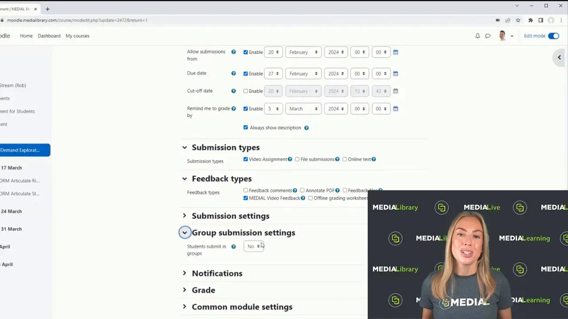Check File submissions checkbox
The height and width of the screenshot is (319, 568).
click(297, 159)
